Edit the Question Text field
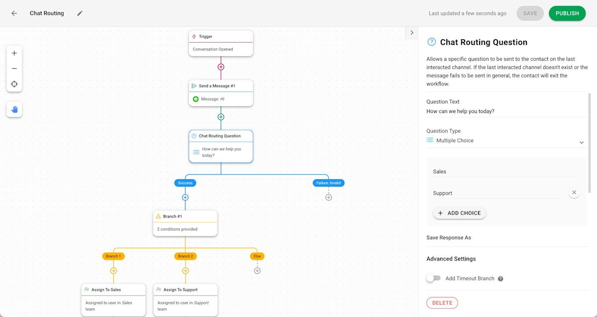The width and height of the screenshot is (597, 317). tap(506, 111)
